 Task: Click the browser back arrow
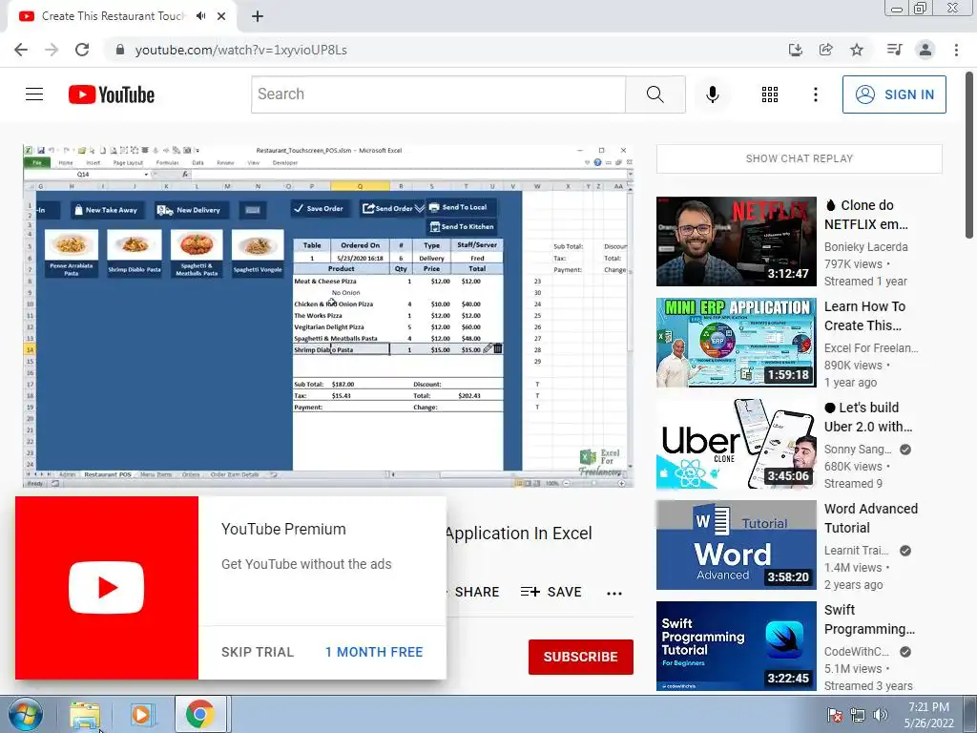coord(21,50)
